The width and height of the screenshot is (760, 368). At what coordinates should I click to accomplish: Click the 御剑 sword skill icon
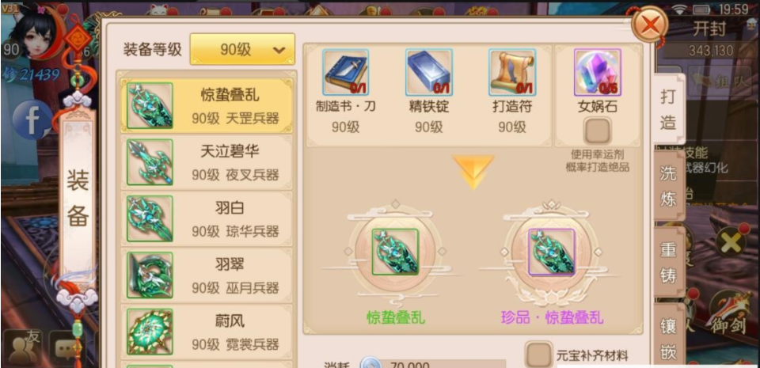click(728, 313)
